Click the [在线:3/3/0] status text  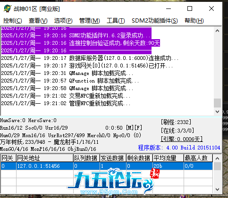[177, 131]
